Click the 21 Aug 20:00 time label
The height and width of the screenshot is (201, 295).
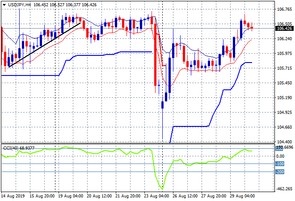[x=128, y=196]
